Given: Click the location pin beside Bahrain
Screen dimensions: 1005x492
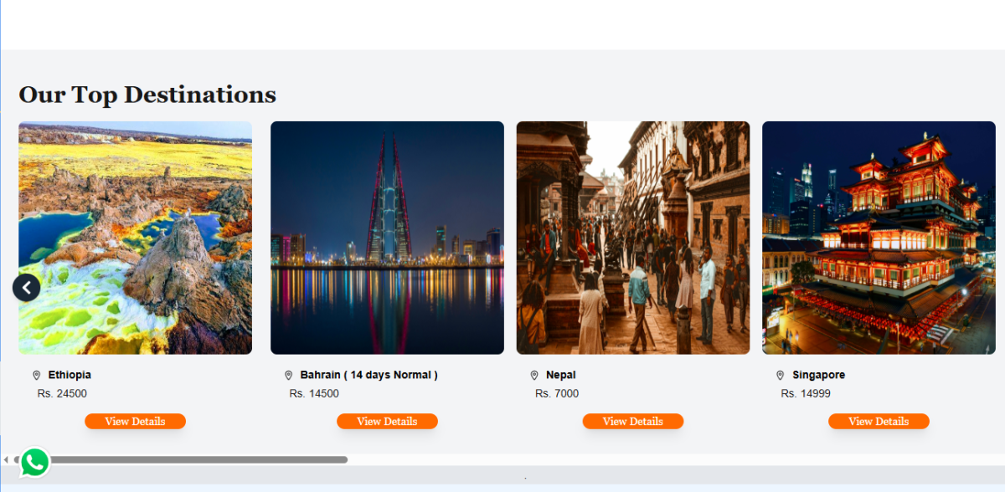Looking at the screenshot, I should (x=288, y=376).
